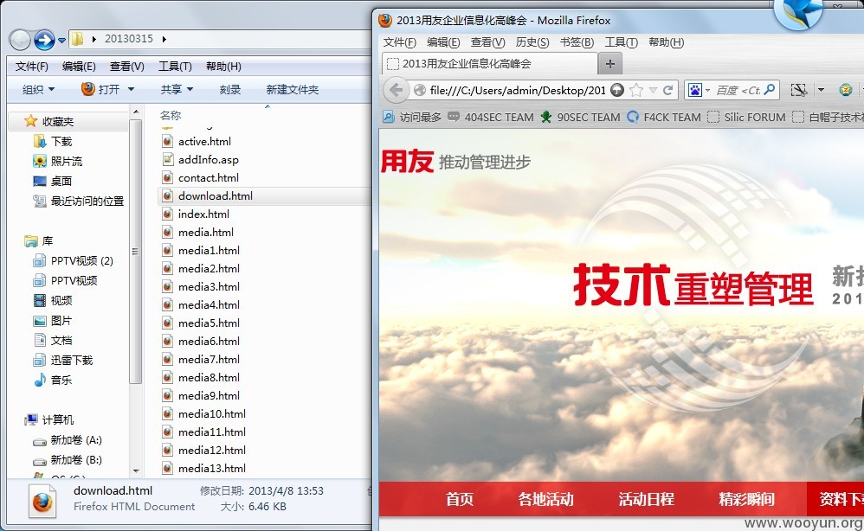Open Explorer's 工具(T) menu
This screenshot has width=864, height=531.
(x=175, y=67)
